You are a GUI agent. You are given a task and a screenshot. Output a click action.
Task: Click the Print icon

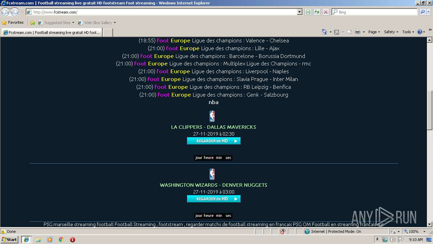click(358, 32)
